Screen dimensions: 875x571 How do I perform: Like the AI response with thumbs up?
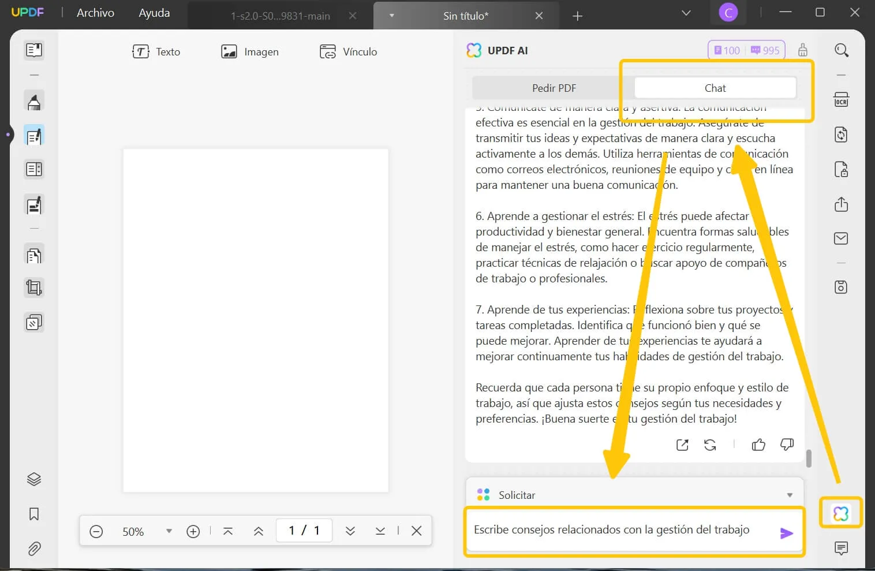(758, 445)
